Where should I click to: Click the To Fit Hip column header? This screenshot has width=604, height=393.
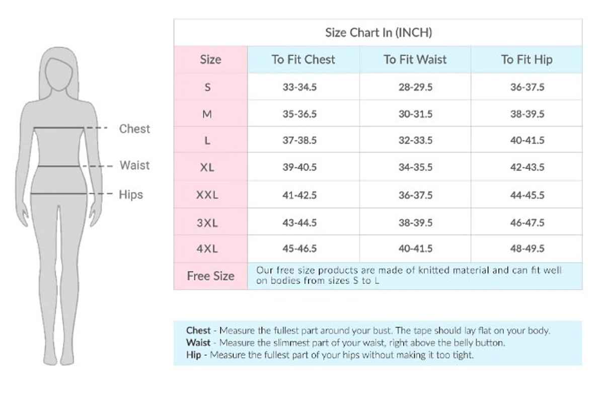526,59
